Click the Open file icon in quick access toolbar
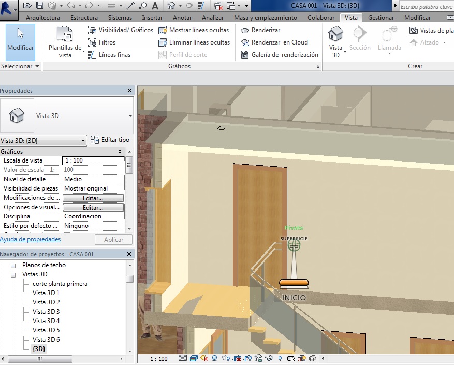The width and height of the screenshot is (454, 365). tap(27, 6)
